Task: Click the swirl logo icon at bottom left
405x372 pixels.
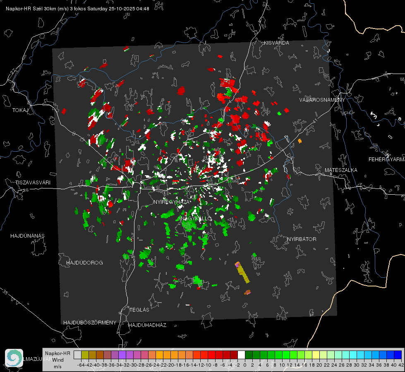Action: coord(14,358)
